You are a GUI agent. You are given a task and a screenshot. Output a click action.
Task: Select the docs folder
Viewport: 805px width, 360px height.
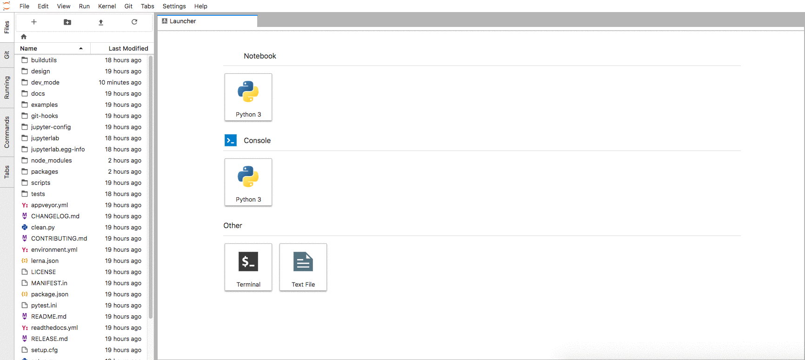pos(81,93)
